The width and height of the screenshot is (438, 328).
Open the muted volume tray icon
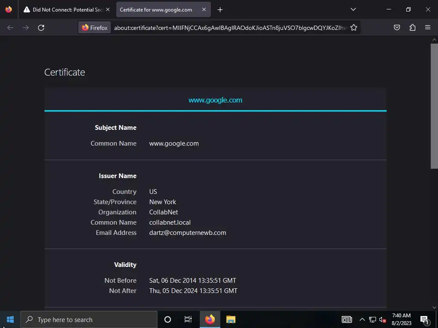pyautogui.click(x=382, y=320)
